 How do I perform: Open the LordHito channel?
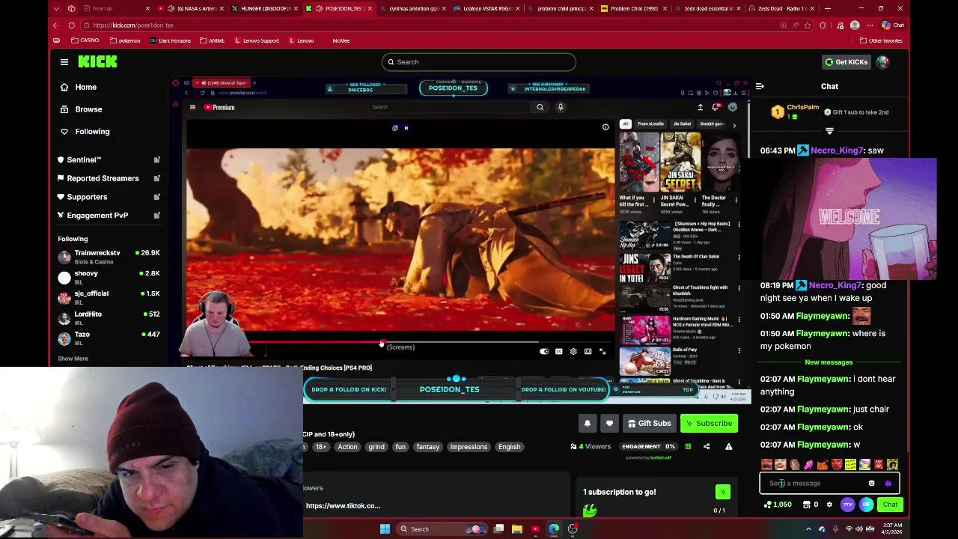coord(109,317)
